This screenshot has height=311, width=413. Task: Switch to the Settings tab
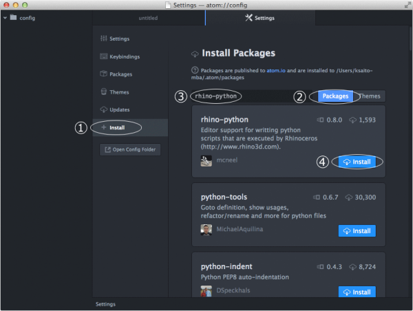point(260,18)
